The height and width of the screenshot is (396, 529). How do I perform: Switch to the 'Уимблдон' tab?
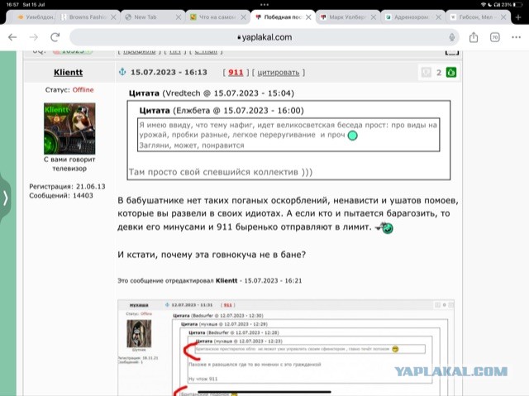click(36, 17)
